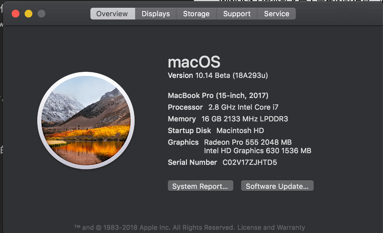Open License and Warranty in the footer
This screenshot has width=383, height=233.
tap(271, 227)
